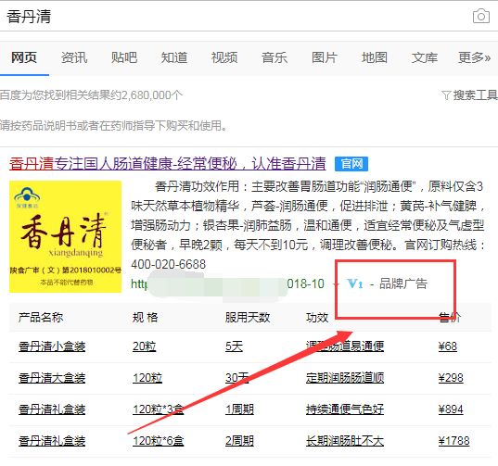The height and width of the screenshot is (466, 498).
Task: Click the 5天 duration link
Action: pos(234,346)
